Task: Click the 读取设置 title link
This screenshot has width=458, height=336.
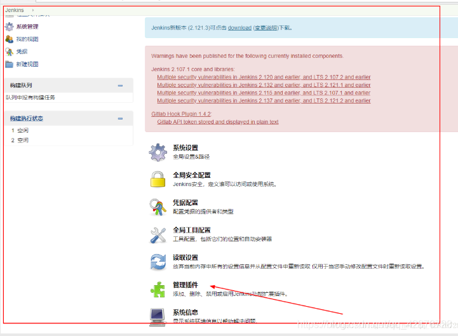Action: tap(185, 258)
